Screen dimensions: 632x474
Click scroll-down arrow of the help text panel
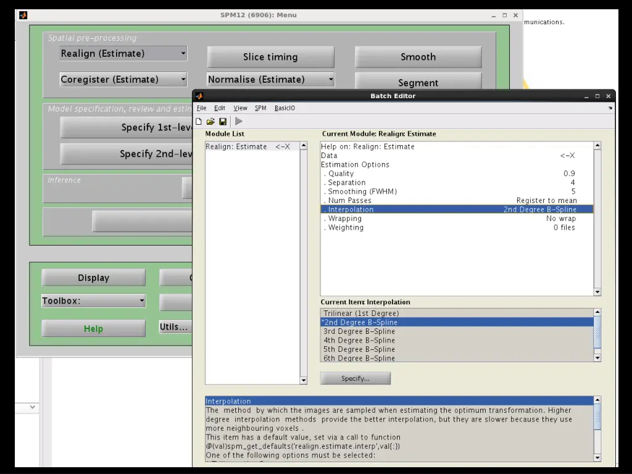[x=597, y=457]
